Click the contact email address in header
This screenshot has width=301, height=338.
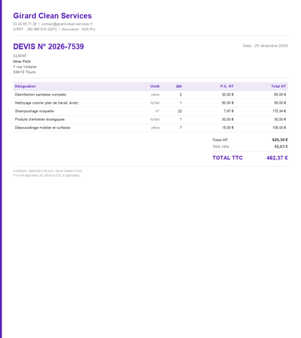(67, 24)
